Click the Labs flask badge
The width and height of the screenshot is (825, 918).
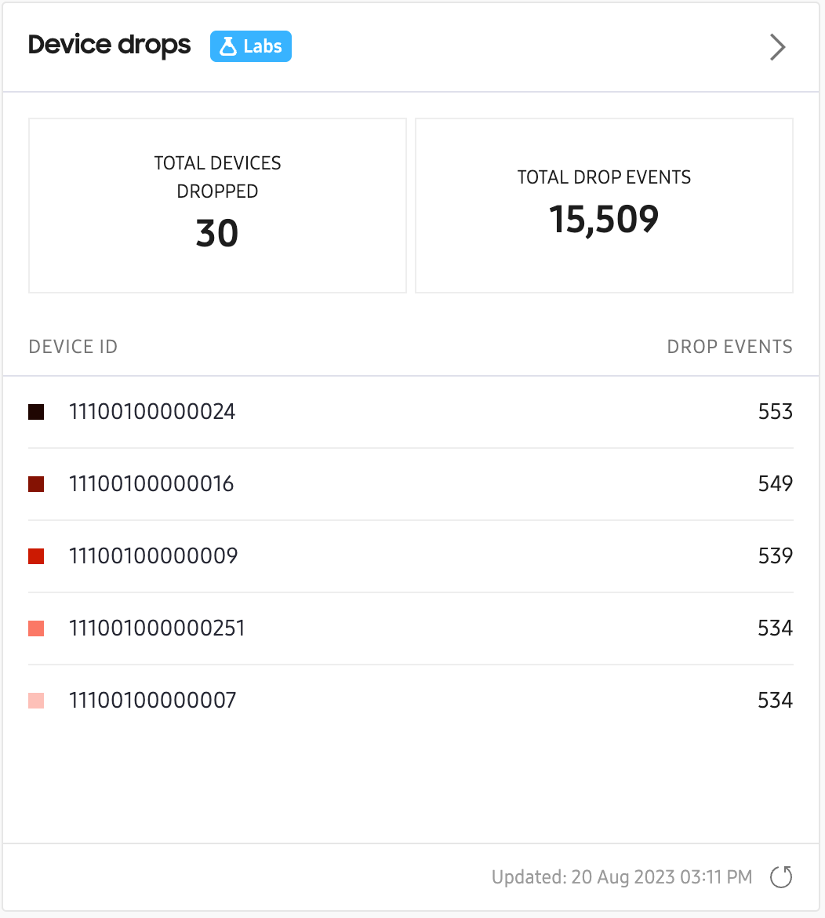[251, 46]
